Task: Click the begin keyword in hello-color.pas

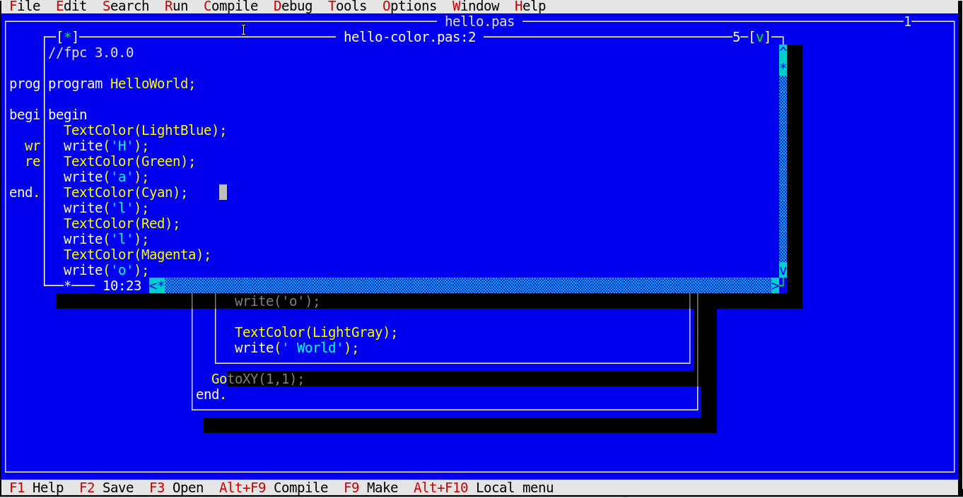Action: coord(67,114)
